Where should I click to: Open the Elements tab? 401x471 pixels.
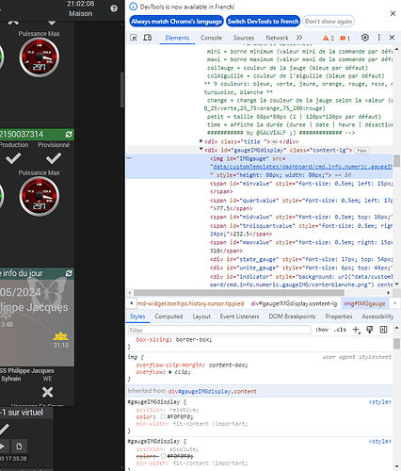pos(177,38)
